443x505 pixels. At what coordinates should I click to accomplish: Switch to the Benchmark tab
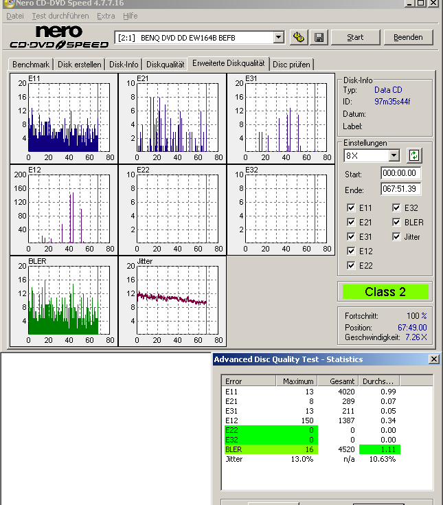[x=31, y=65]
